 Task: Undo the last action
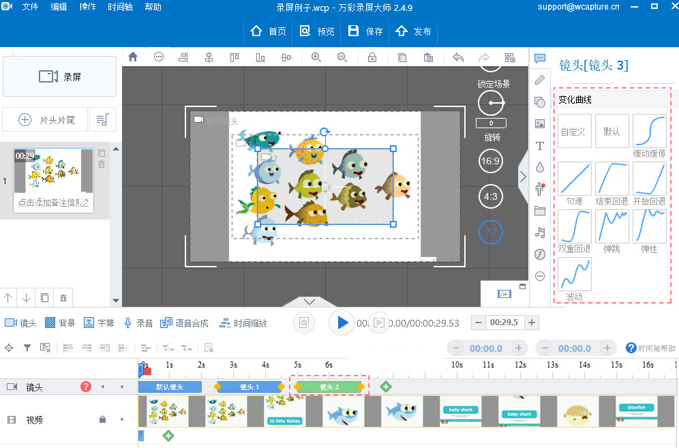point(457,57)
